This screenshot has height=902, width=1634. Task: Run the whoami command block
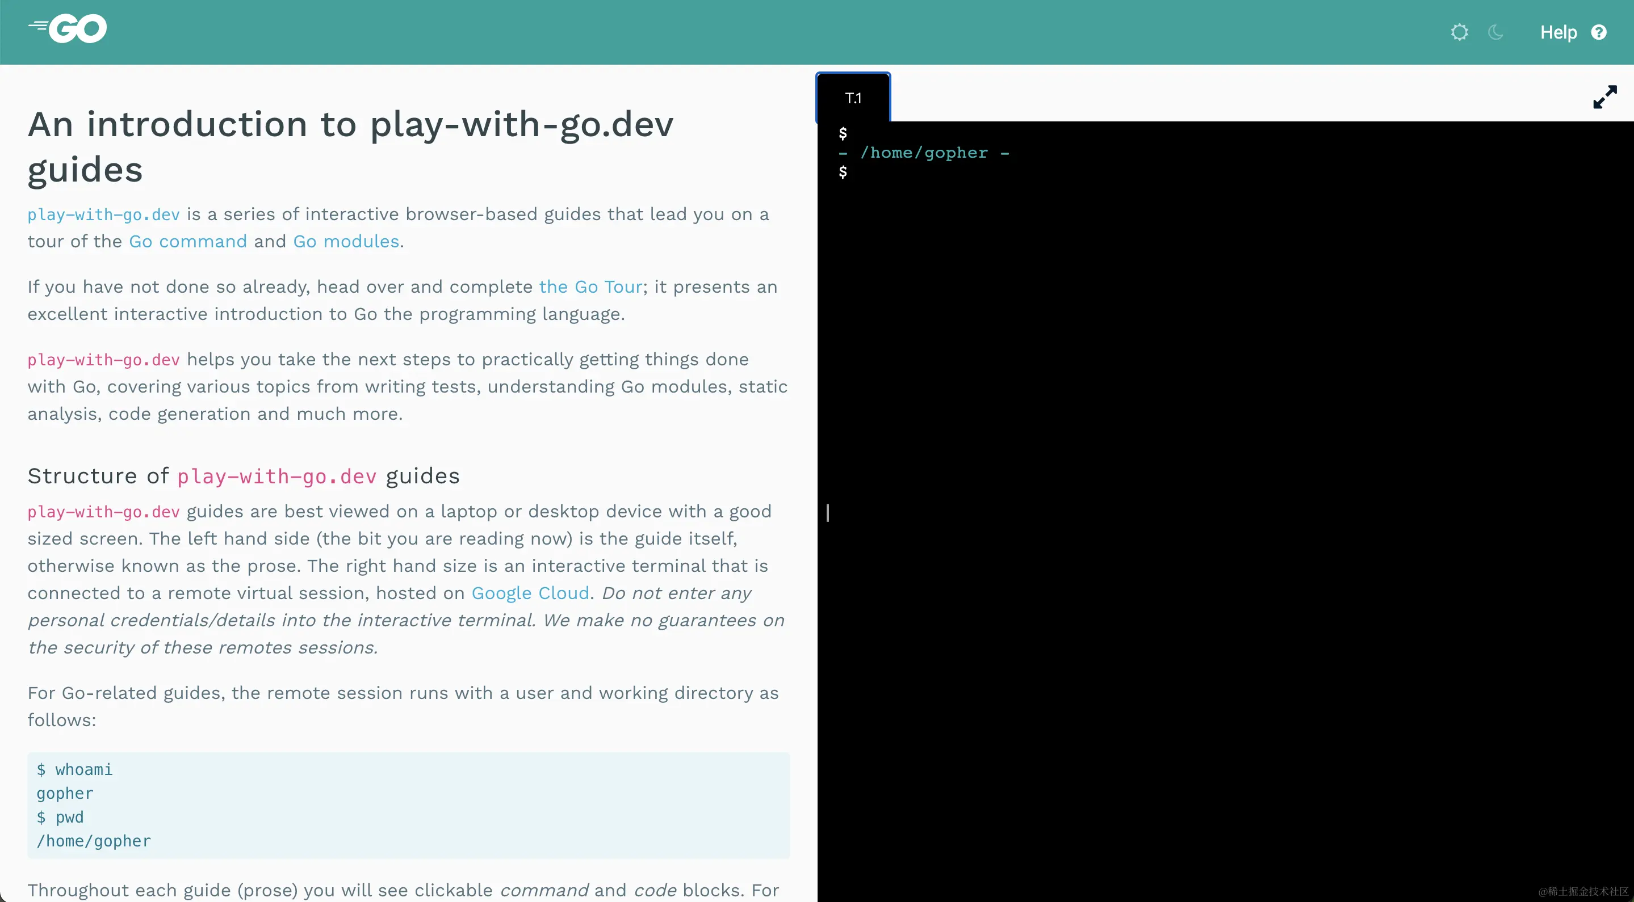(x=75, y=769)
